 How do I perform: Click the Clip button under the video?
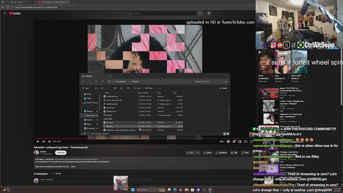(234, 153)
